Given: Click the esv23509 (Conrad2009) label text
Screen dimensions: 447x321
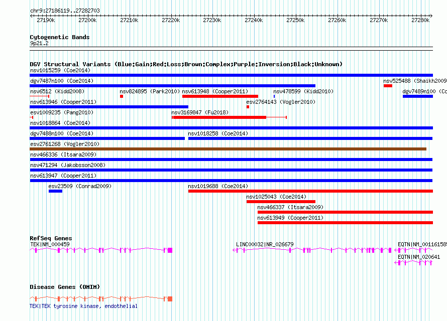Looking at the screenshot, I should [x=80, y=186].
